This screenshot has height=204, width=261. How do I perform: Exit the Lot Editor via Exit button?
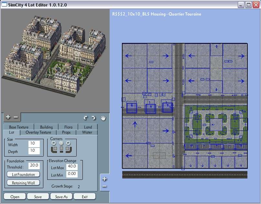tap(84, 197)
